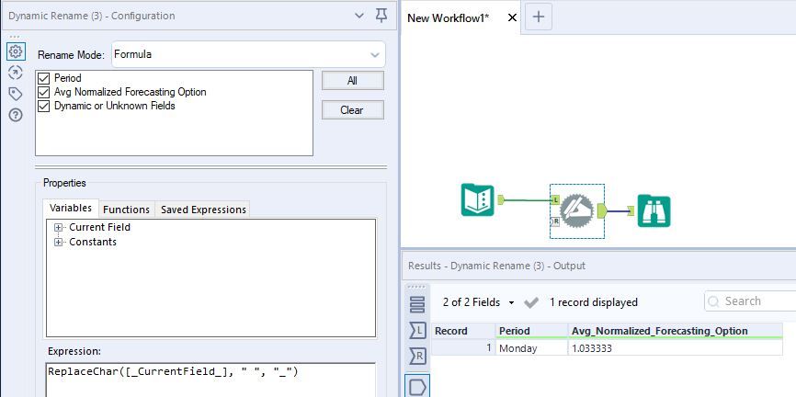Click the Constants label in tree
Image resolution: width=796 pixels, height=397 pixels.
point(93,243)
